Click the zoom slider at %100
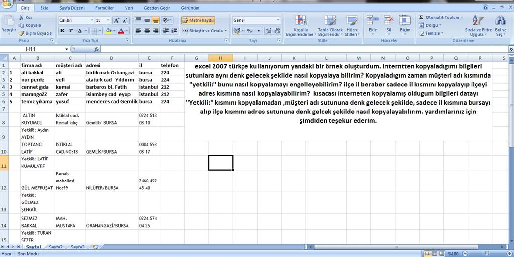This screenshot has width=514, height=257. [x=487, y=253]
